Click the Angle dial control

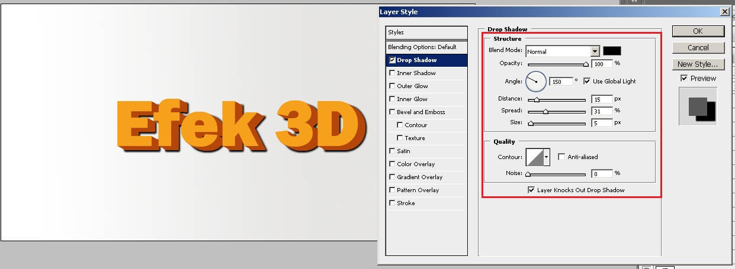[x=535, y=81]
